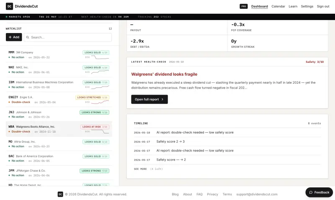Viewport: 335px width, 200px height.
Task: Open the Feedback widget
Action: [x=319, y=192]
